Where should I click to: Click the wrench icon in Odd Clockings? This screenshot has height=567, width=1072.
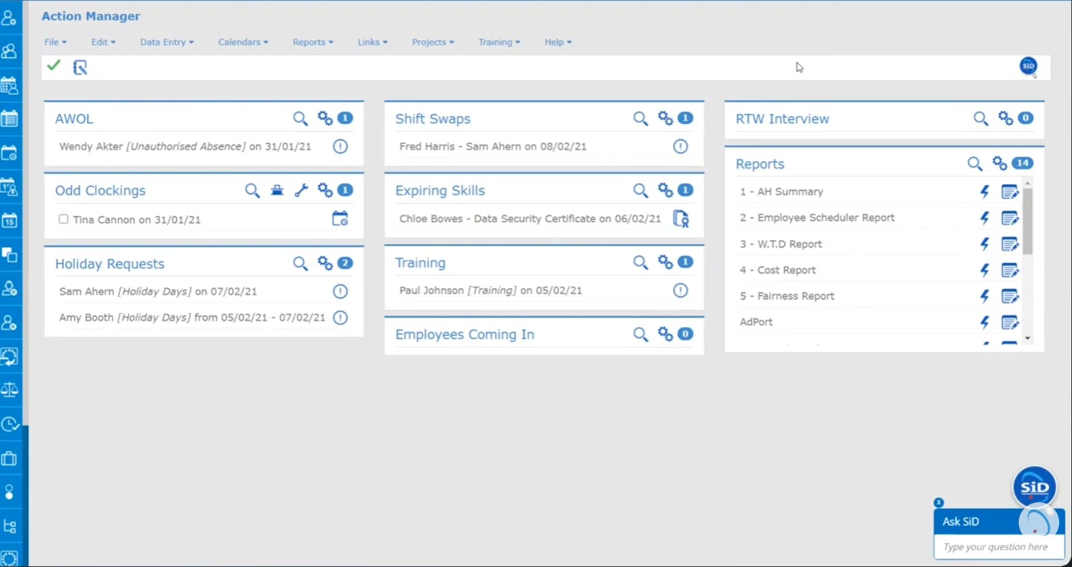301,190
